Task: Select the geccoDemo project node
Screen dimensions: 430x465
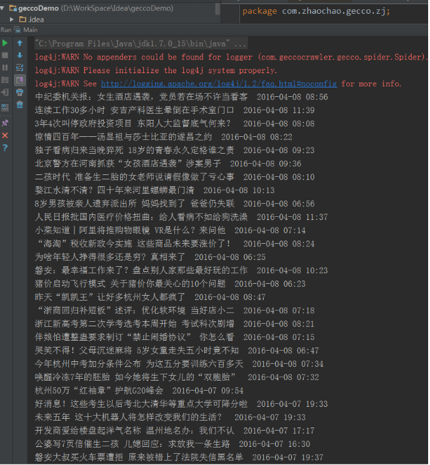Action: (91, 8)
